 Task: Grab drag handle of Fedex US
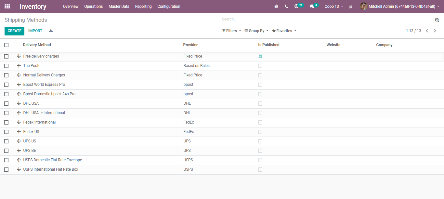[19, 132]
